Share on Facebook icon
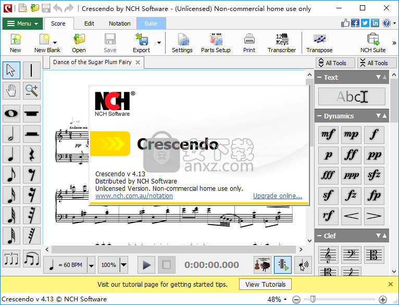399x305 pixels. click(x=355, y=23)
